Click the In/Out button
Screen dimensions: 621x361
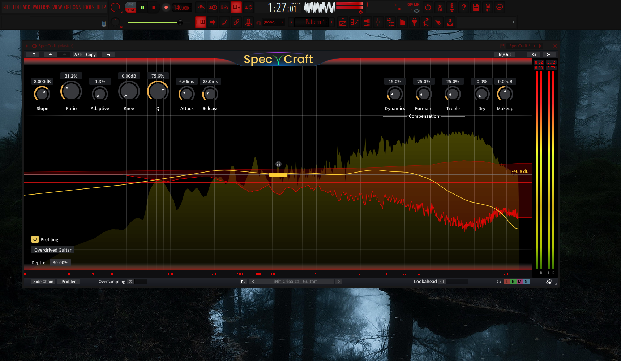505,55
